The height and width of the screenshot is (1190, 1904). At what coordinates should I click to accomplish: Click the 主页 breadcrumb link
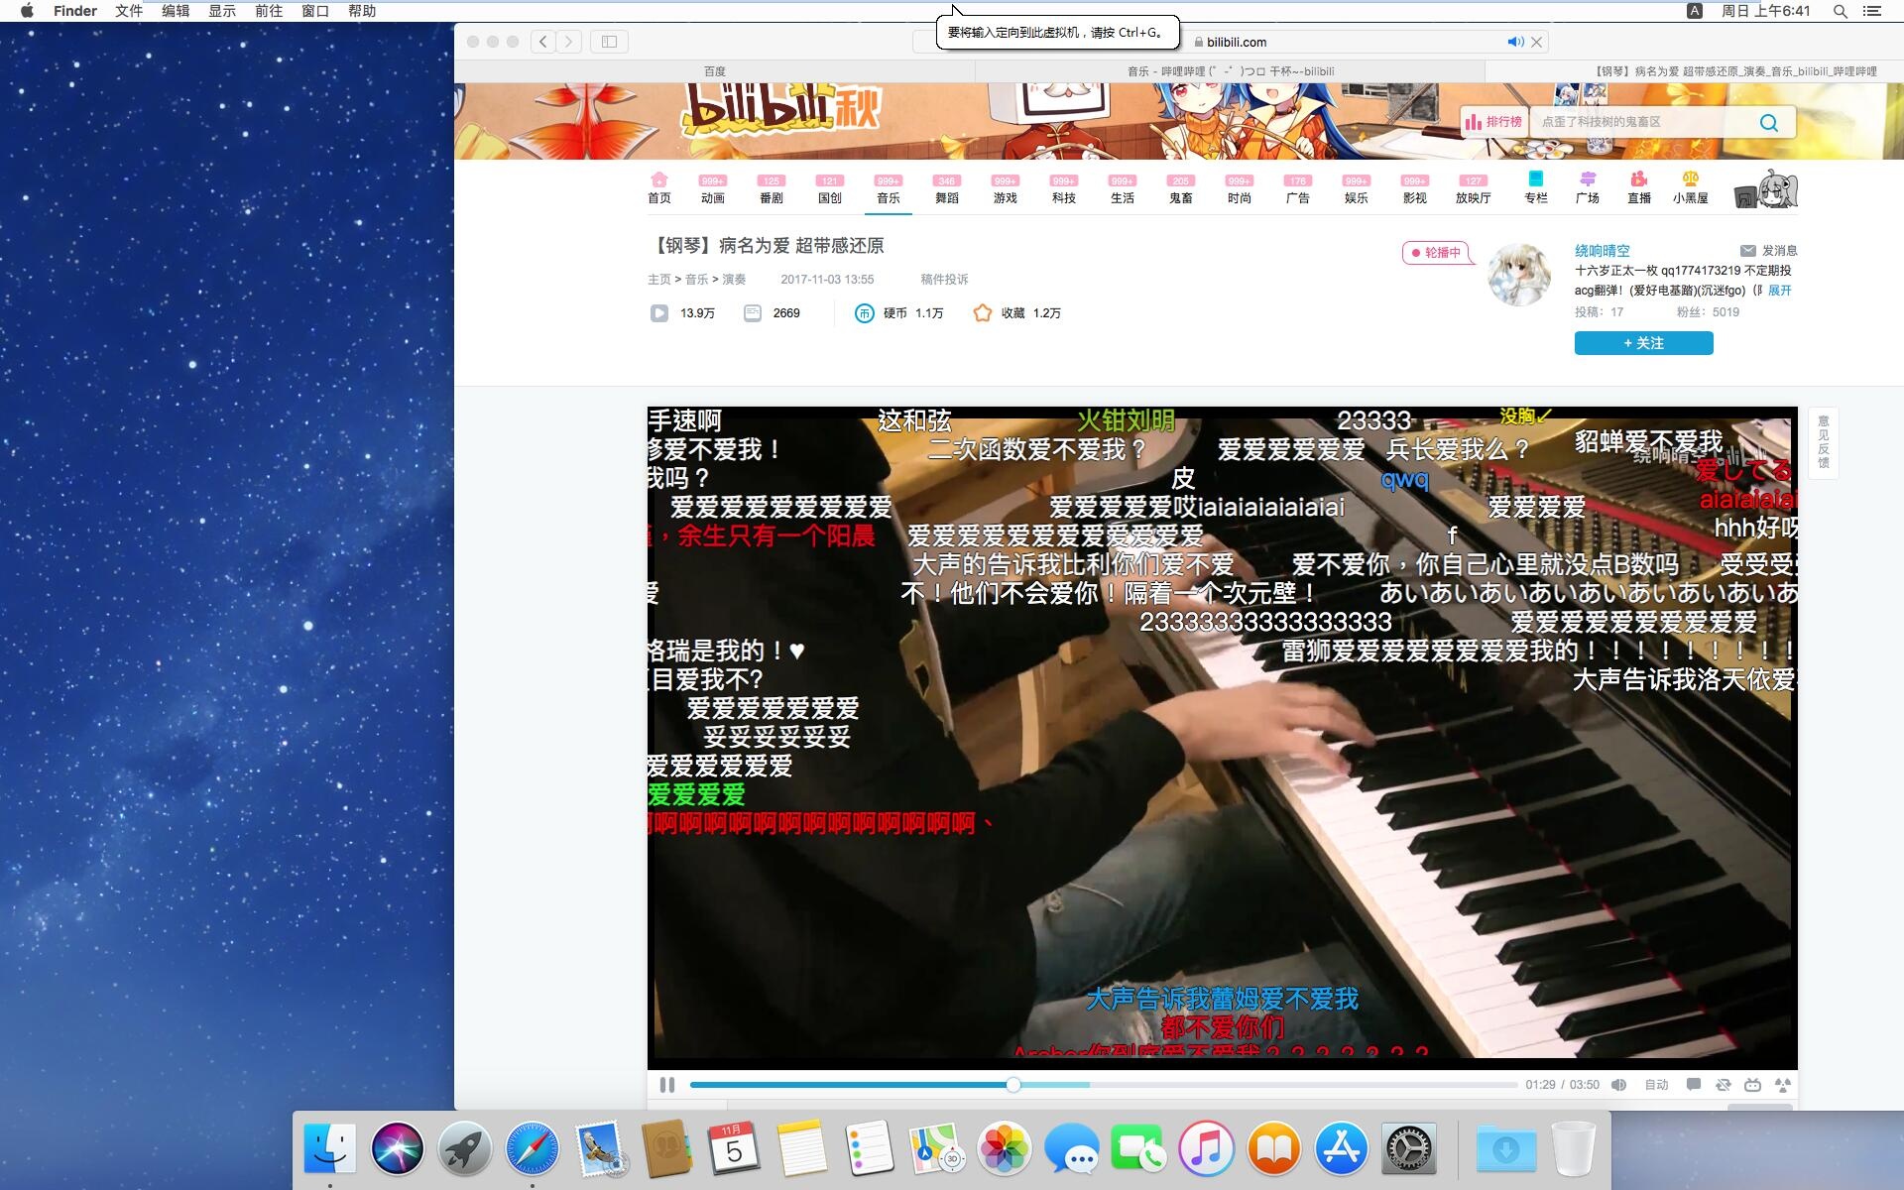pos(659,280)
